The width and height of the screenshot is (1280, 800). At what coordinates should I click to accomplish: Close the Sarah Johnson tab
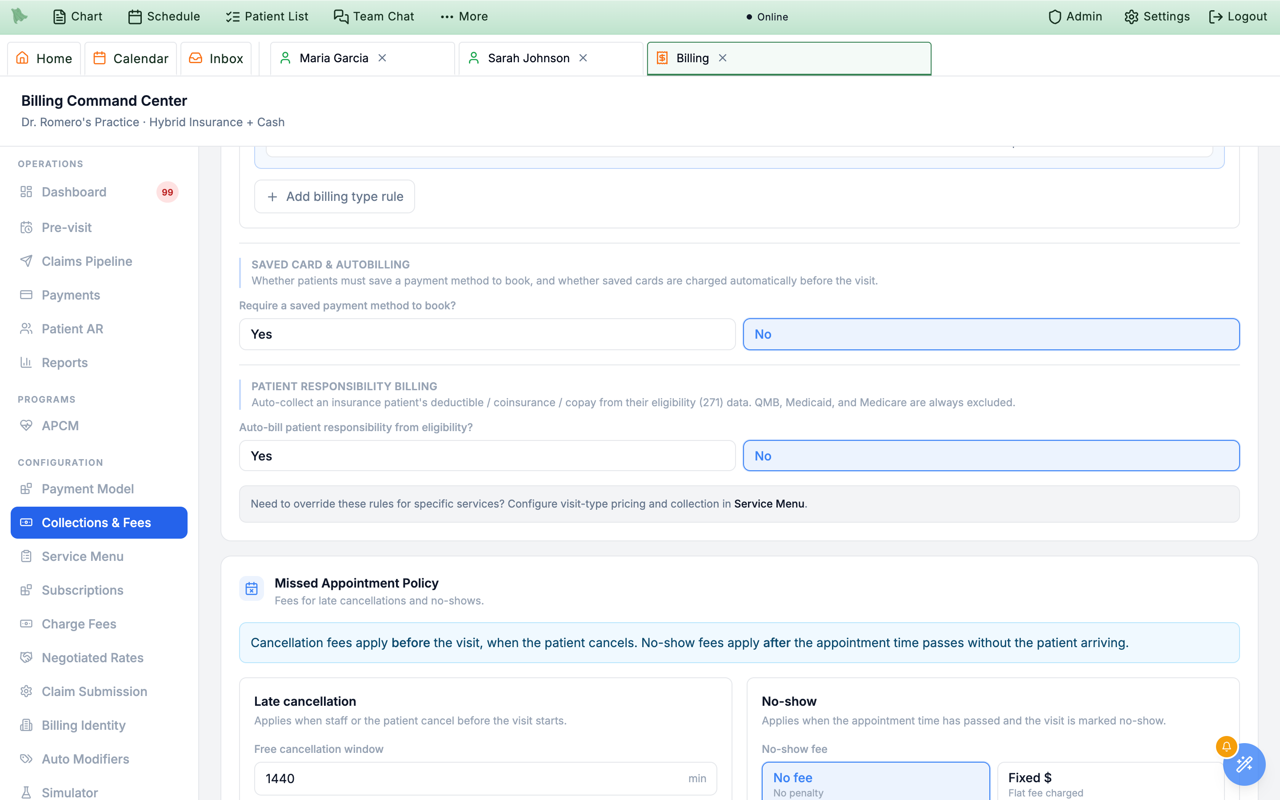(x=584, y=58)
